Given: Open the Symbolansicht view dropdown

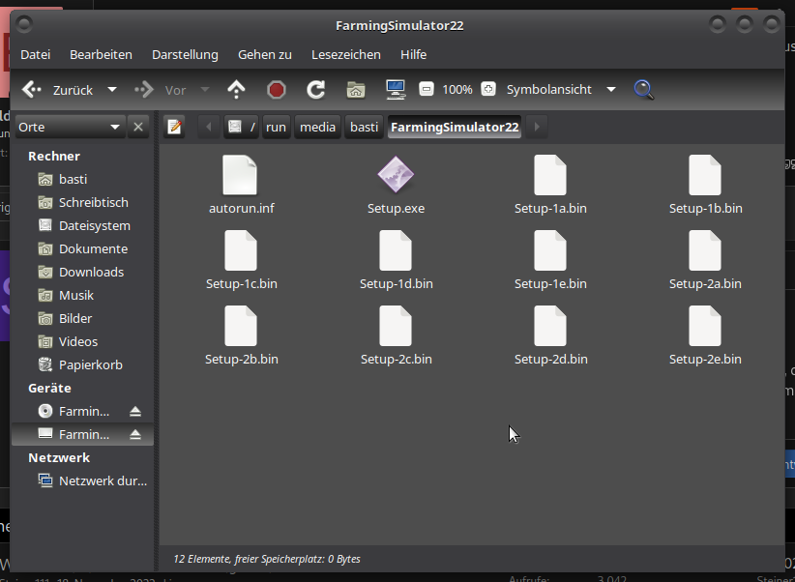Looking at the screenshot, I should tap(561, 90).
